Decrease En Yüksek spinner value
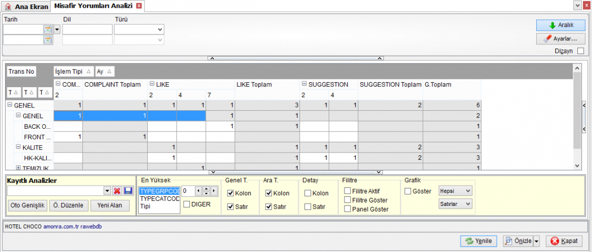 [x=206, y=193]
